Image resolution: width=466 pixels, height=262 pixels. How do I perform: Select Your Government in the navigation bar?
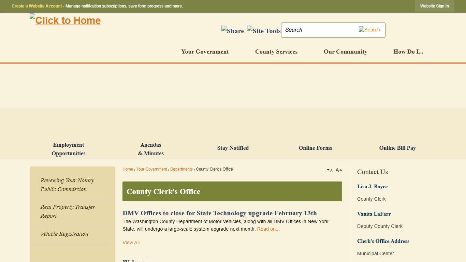click(205, 52)
